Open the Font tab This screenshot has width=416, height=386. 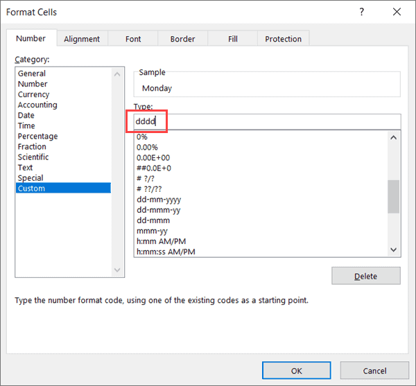pyautogui.click(x=133, y=40)
